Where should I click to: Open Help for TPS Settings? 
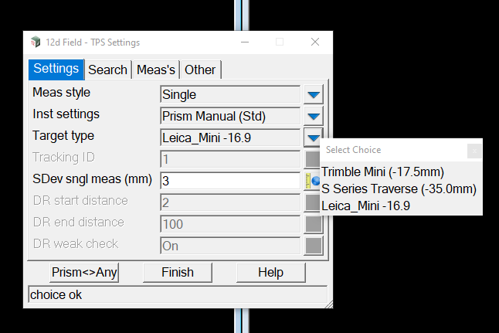coord(270,272)
